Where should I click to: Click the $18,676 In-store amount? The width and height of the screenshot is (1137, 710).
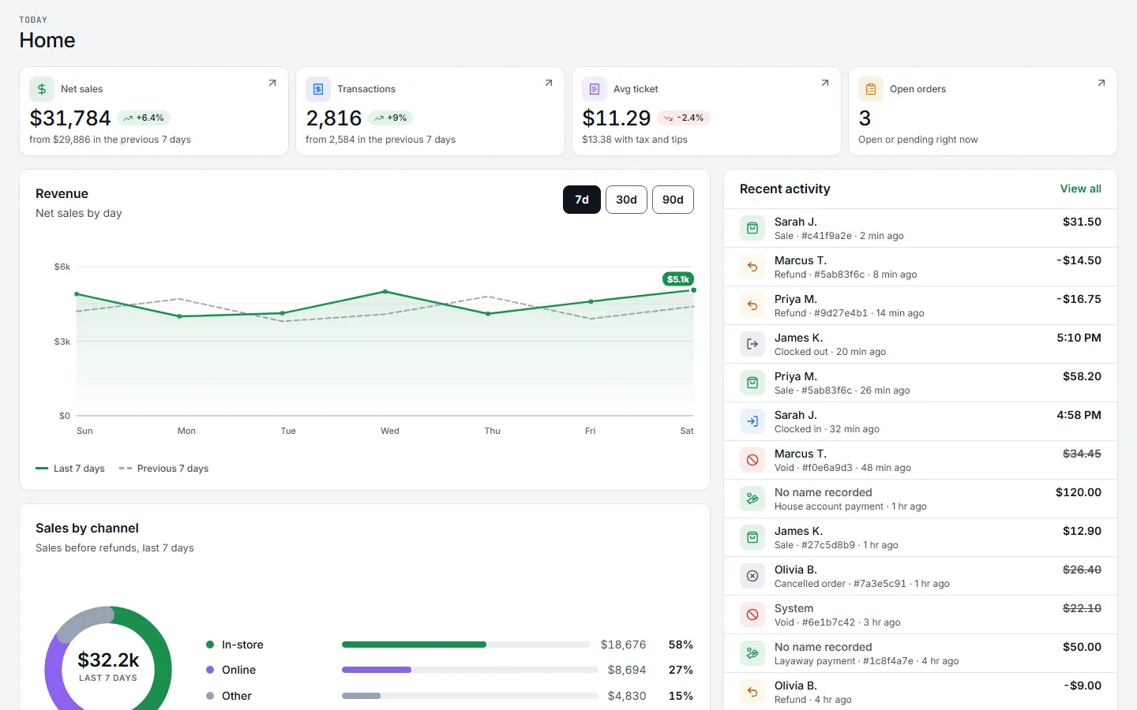point(623,645)
